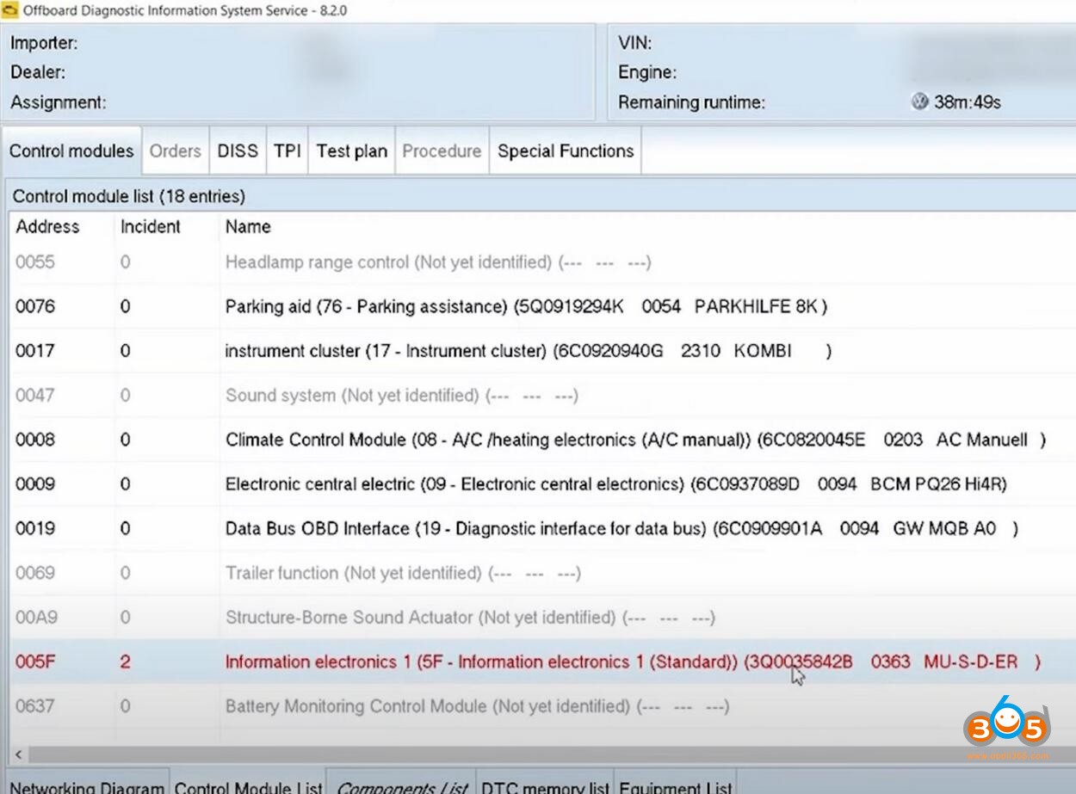The height and width of the screenshot is (794, 1076).
Task: Open the Test plan tab
Action: pos(351,151)
